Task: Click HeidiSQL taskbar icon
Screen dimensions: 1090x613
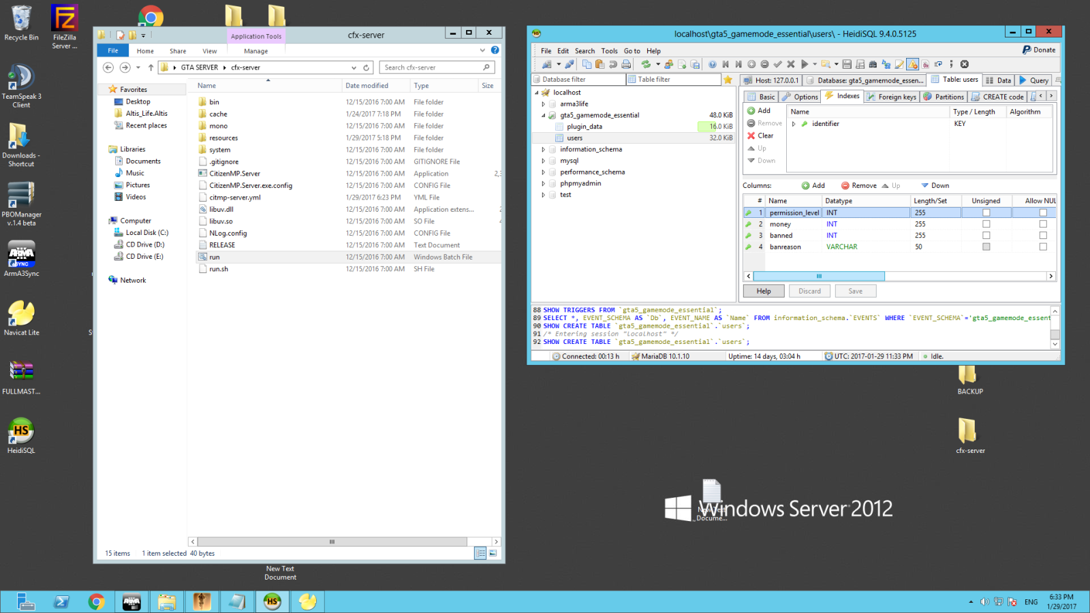Action: [x=272, y=601]
